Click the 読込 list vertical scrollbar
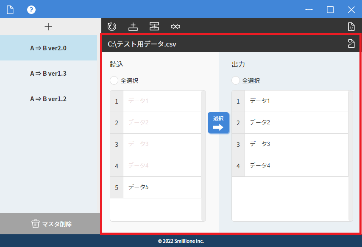This screenshot has width=362, height=247. tap(203, 155)
